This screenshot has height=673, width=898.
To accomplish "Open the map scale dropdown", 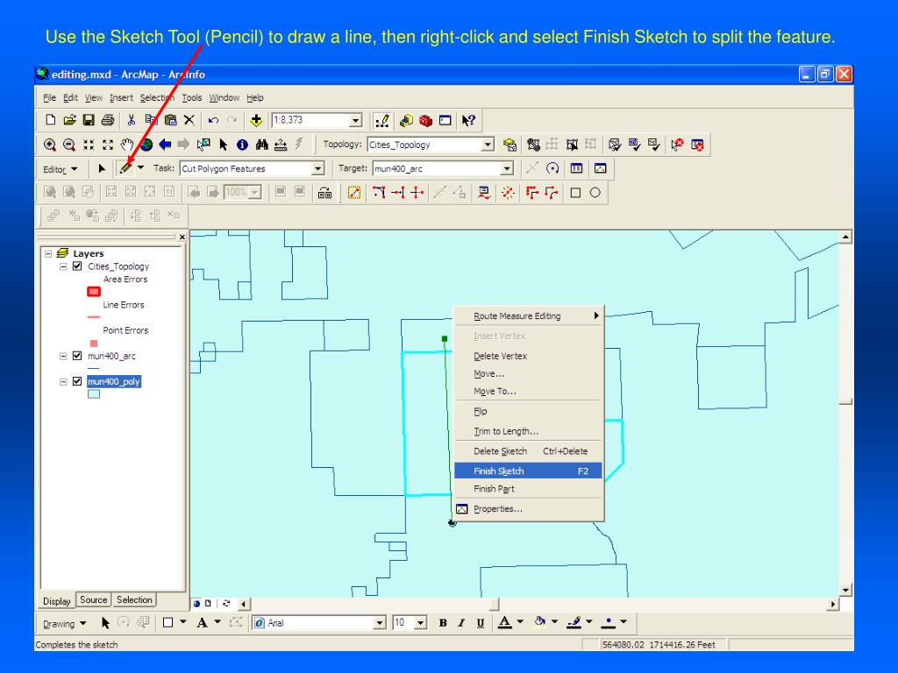I will 356,120.
